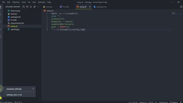This screenshot has width=183, height=103.
Task: Click setup.sh breadcrumb above the editor
Action: [x=50, y=11]
